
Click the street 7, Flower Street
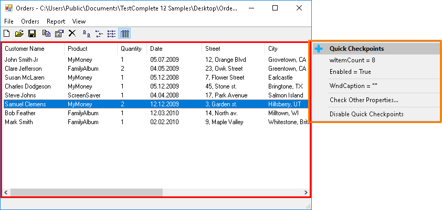coord(225,78)
